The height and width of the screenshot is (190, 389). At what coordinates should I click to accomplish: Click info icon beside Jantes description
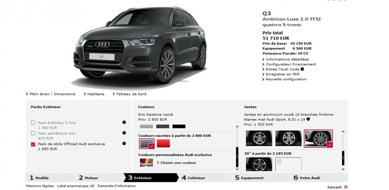coord(308,119)
